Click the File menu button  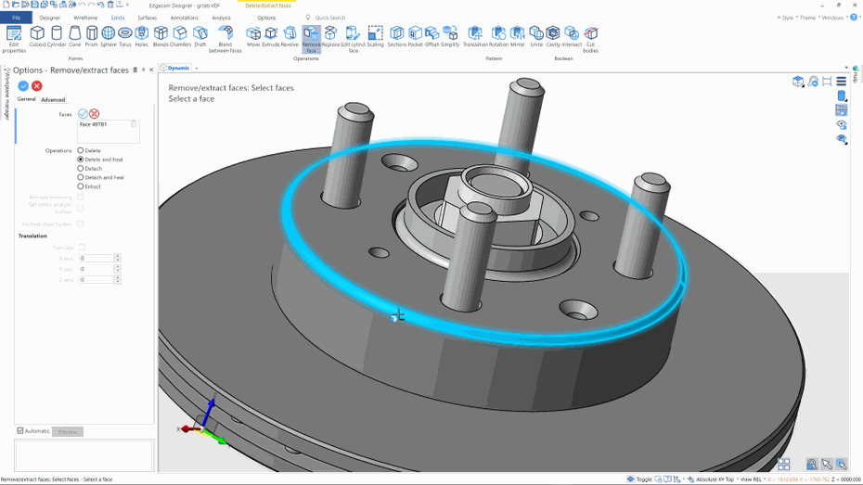tap(17, 18)
